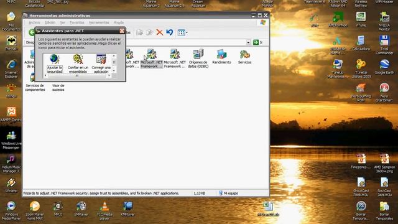Open the Ayuda menu
Screen dimensions: 398x224
(x=119, y=22)
